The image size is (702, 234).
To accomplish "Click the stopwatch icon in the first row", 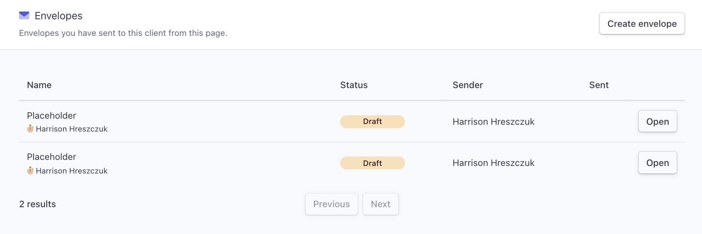I will pos(30,129).
